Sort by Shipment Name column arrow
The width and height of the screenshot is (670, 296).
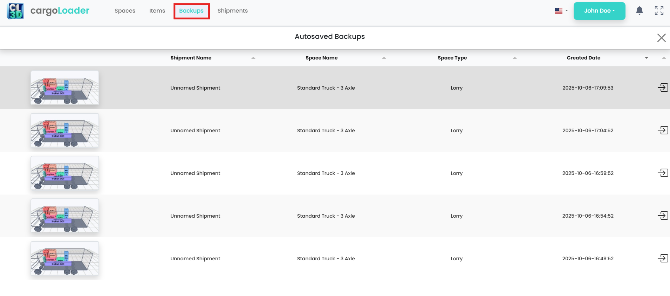[253, 58]
